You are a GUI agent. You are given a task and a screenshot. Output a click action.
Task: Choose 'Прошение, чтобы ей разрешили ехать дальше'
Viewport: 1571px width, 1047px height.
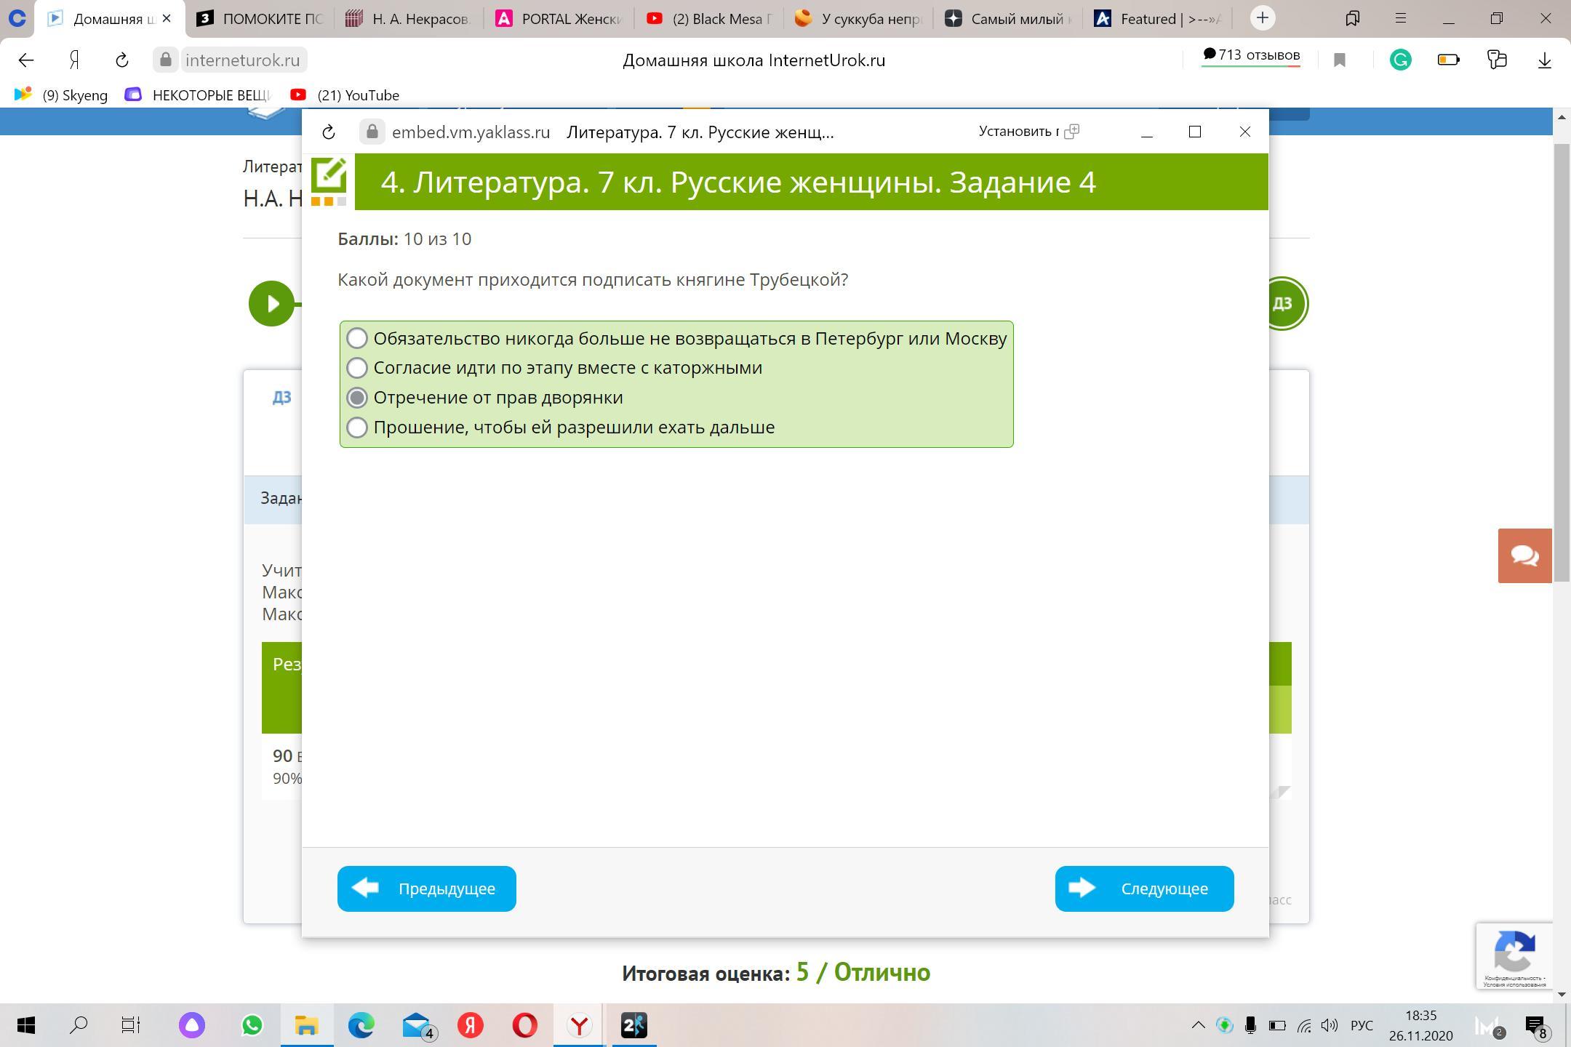click(x=357, y=428)
